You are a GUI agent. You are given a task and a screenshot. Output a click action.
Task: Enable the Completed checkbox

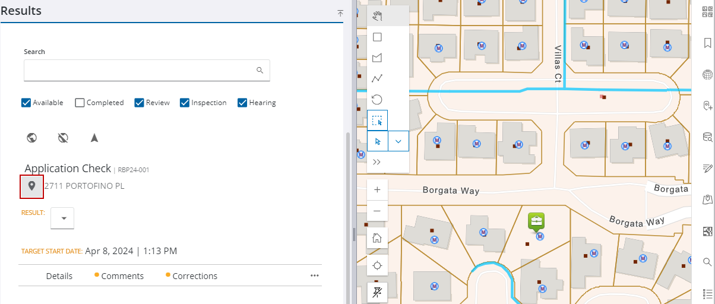tap(80, 103)
